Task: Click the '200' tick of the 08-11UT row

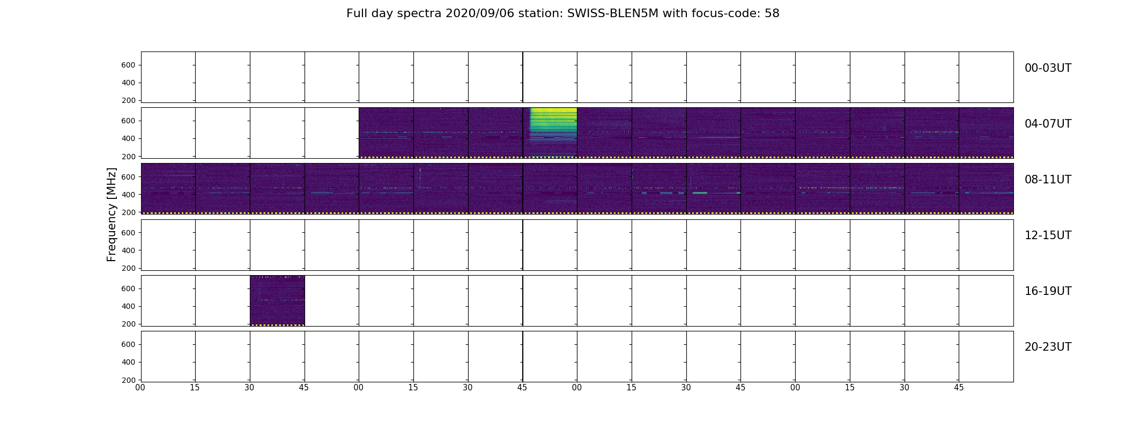Action: click(x=129, y=212)
